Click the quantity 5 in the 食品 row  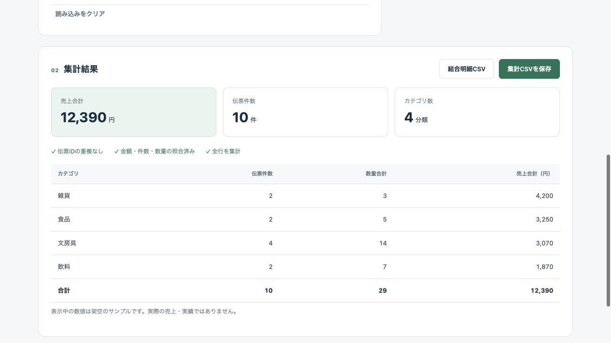385,219
